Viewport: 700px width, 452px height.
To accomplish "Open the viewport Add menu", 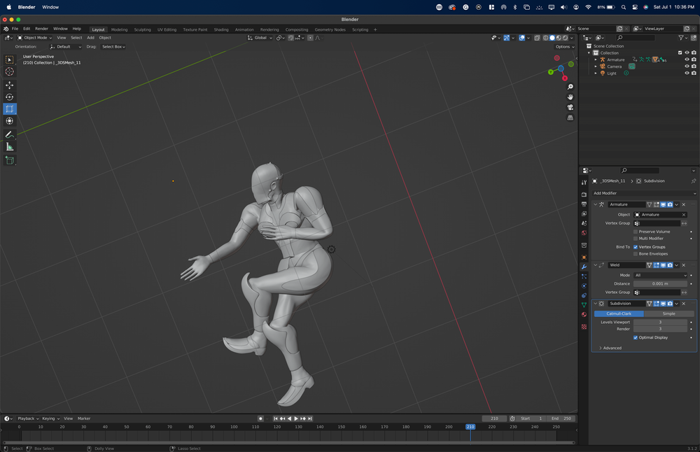I will click(90, 38).
